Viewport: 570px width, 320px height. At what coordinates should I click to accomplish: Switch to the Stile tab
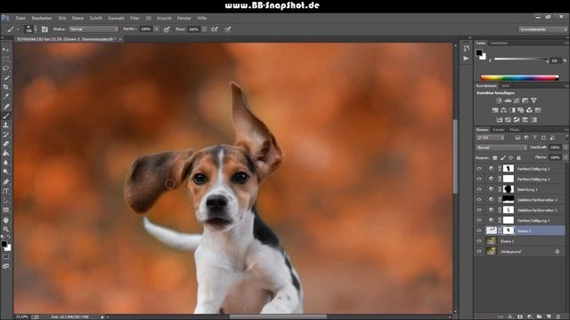point(506,86)
